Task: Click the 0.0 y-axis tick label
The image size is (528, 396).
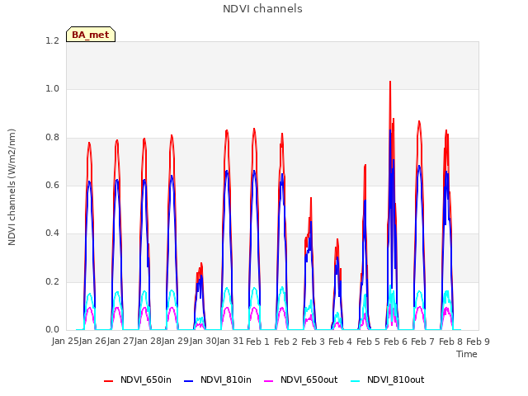Action: (x=53, y=329)
